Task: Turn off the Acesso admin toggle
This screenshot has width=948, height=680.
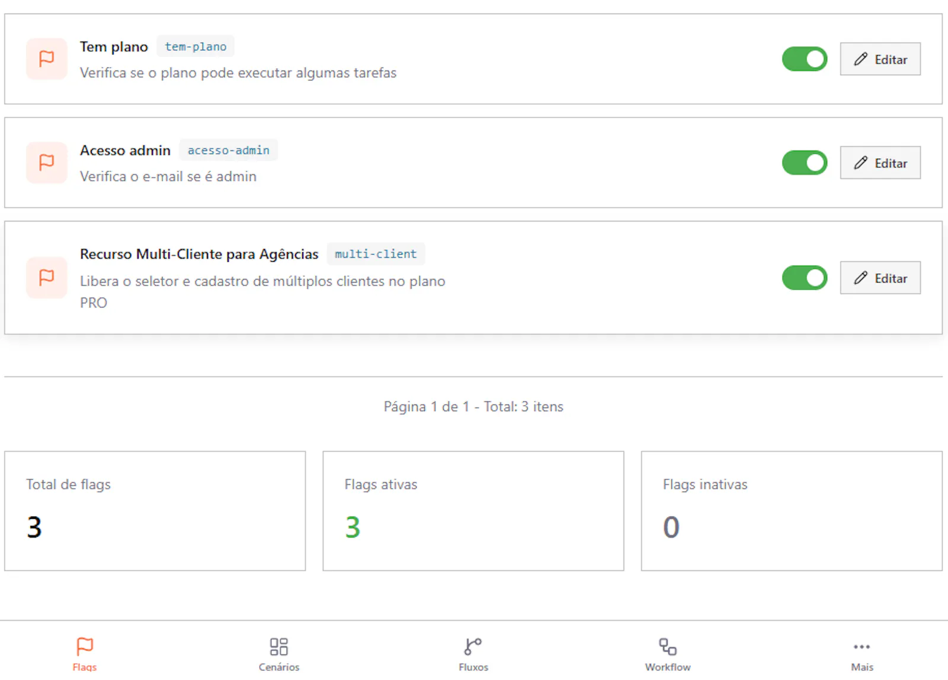Action: (805, 162)
